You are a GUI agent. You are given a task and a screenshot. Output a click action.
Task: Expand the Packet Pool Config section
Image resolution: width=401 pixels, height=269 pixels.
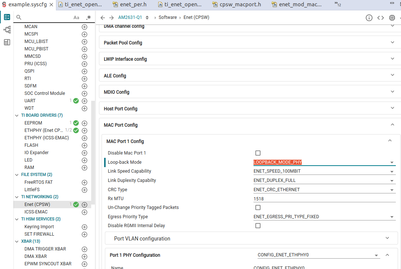coord(250,43)
